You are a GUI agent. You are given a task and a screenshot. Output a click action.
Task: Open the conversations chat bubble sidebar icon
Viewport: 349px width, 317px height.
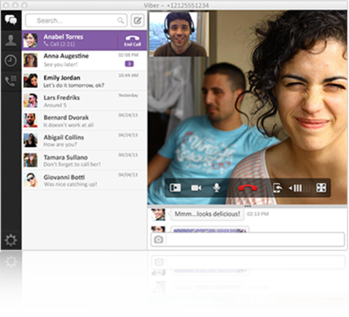click(11, 20)
